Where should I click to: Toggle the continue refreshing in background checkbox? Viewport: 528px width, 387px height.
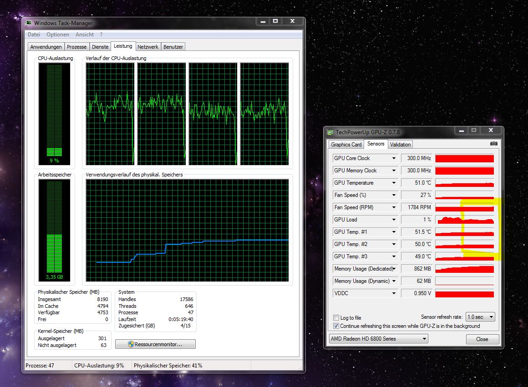pos(336,326)
